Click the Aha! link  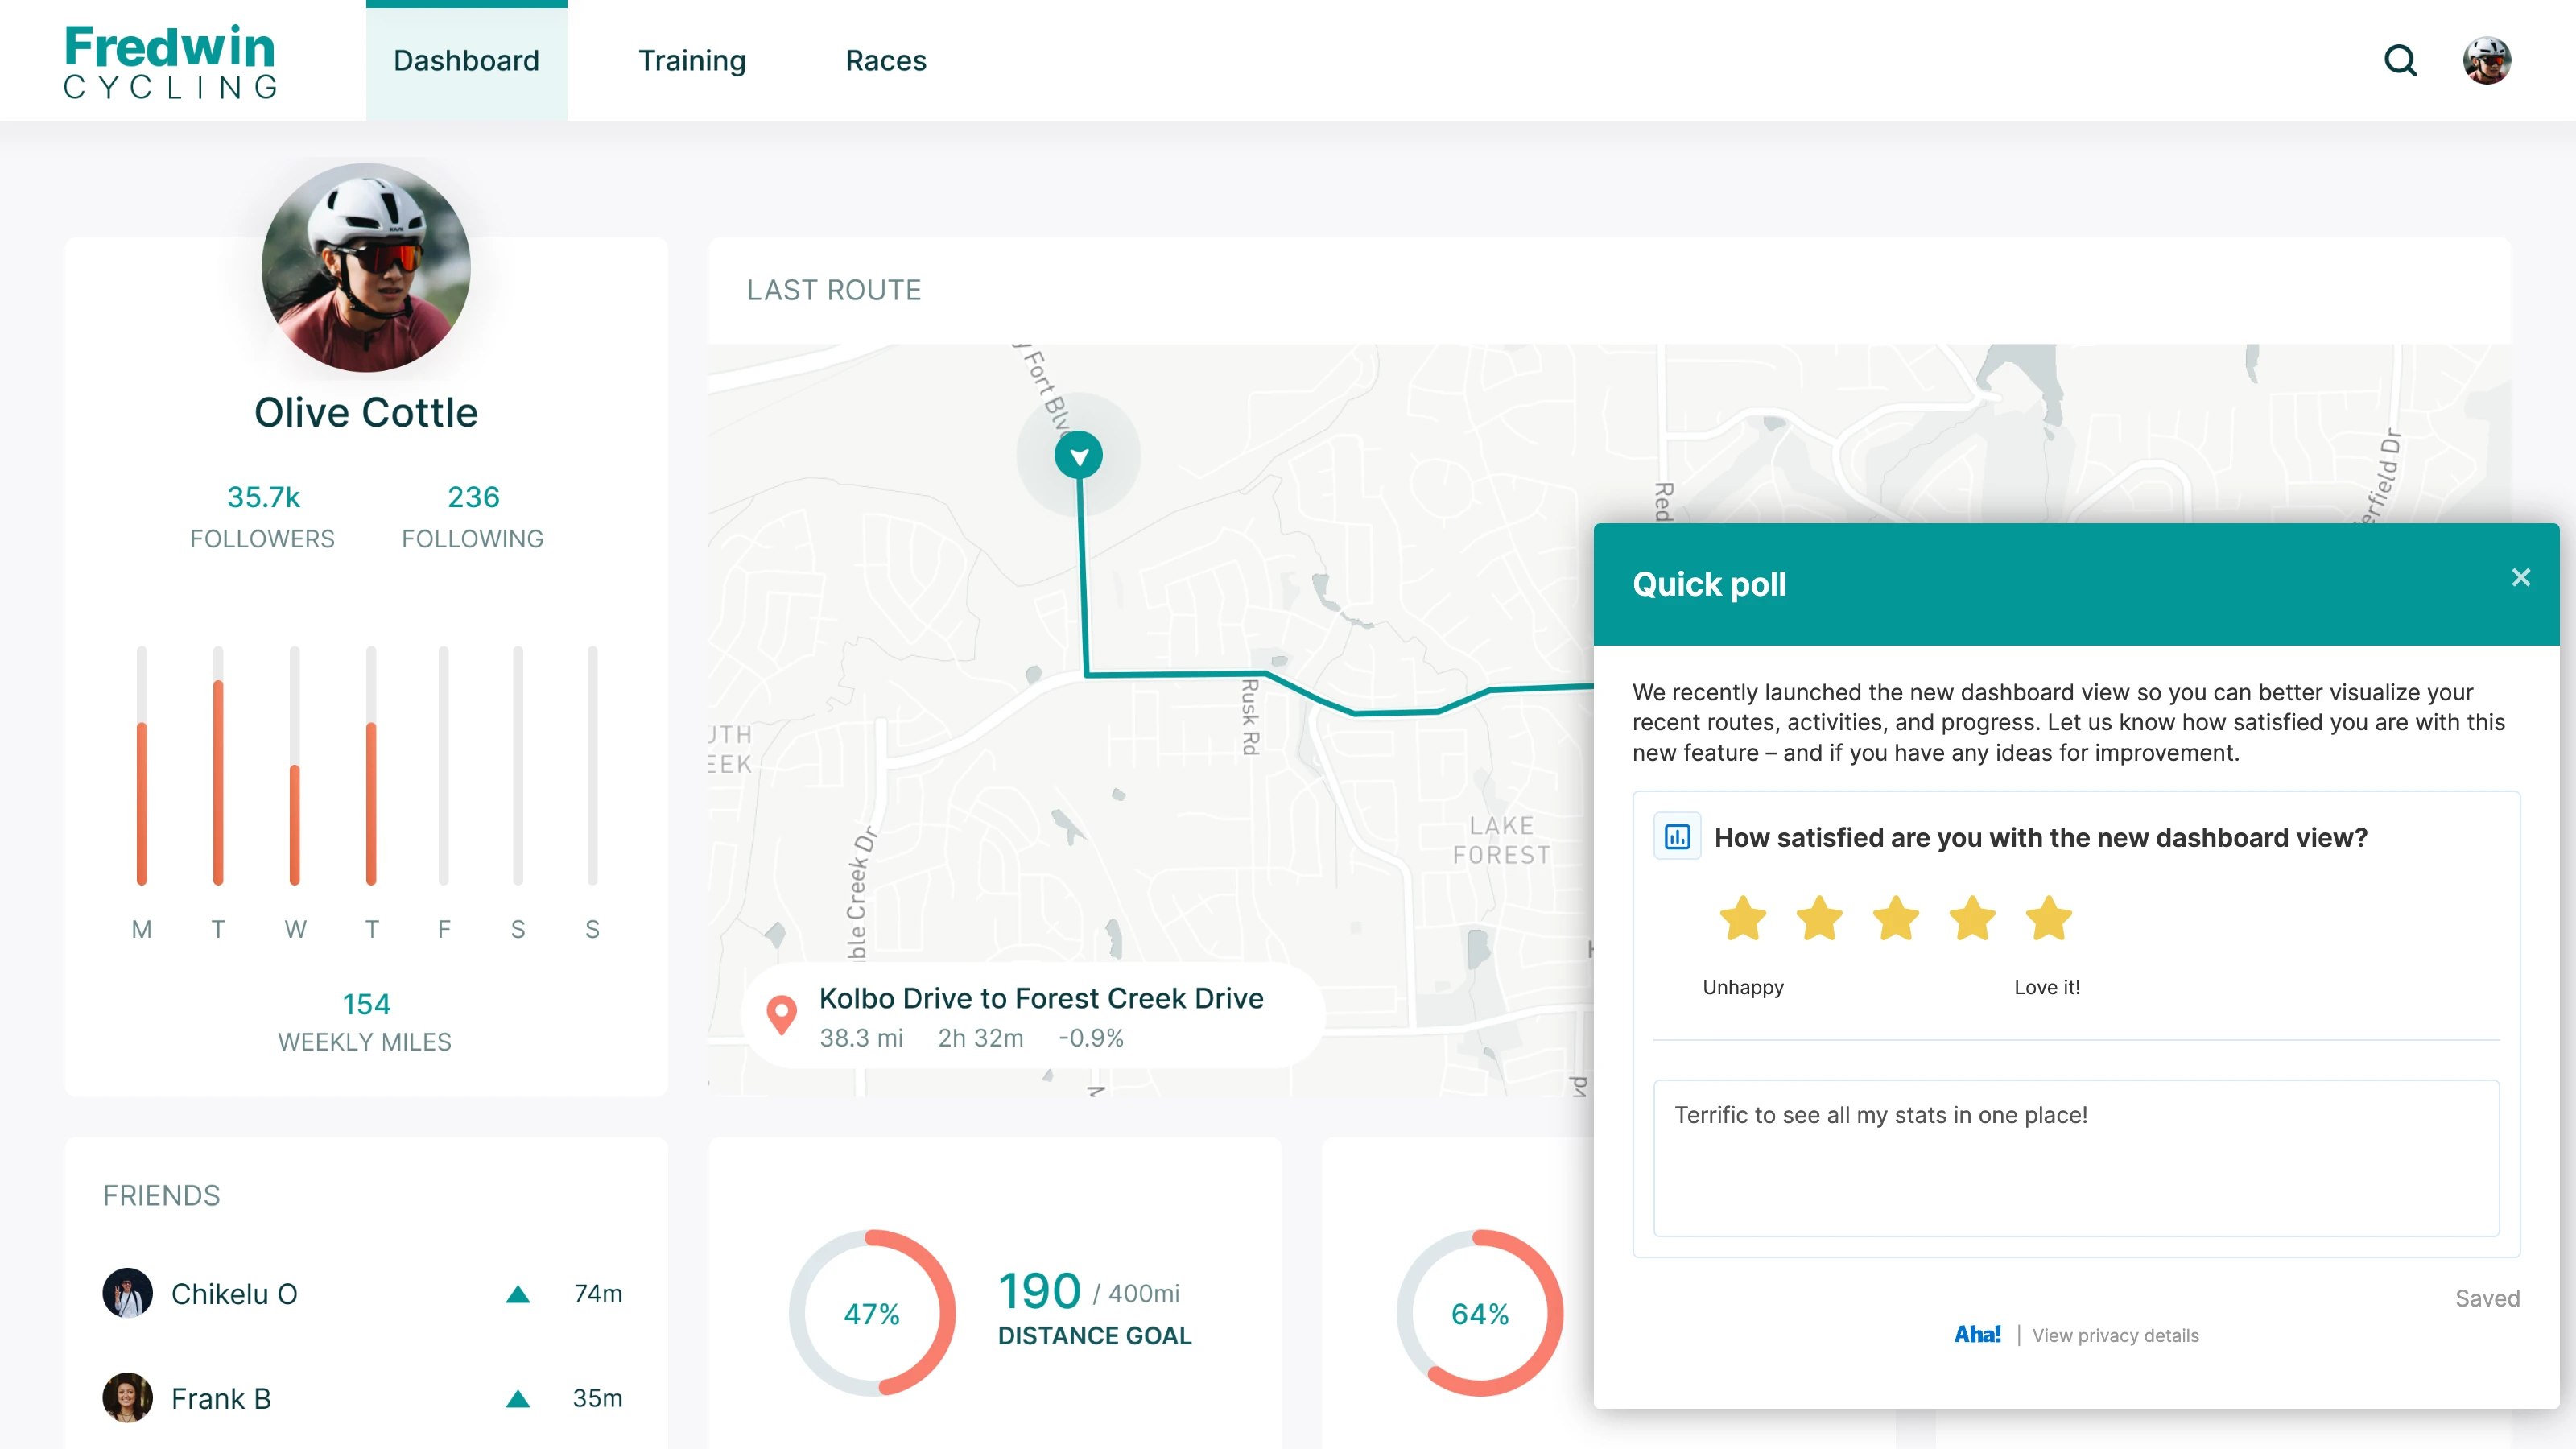tap(1976, 1334)
